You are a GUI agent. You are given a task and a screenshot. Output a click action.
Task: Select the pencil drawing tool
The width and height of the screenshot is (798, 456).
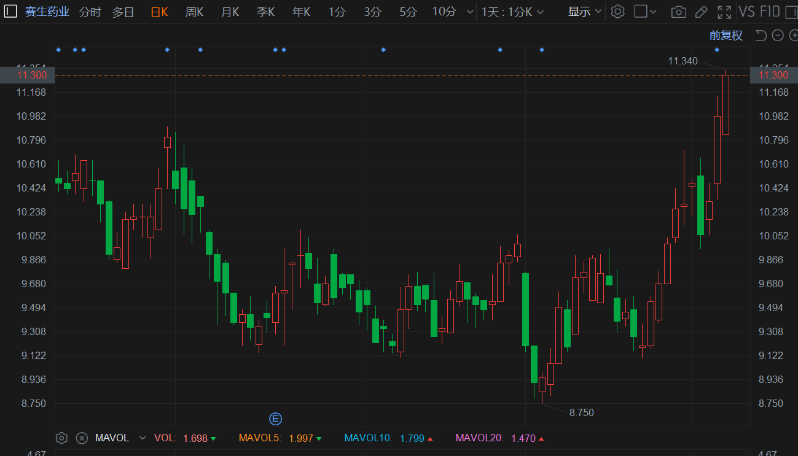pyautogui.click(x=701, y=12)
